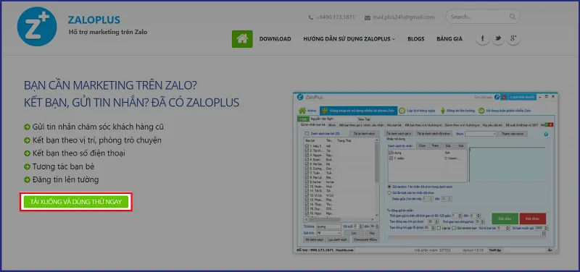Image resolution: width=580 pixels, height=272 pixels.
Task: Toggle Danh sách bạn bè checkbox in screenshot
Action: pos(307,134)
